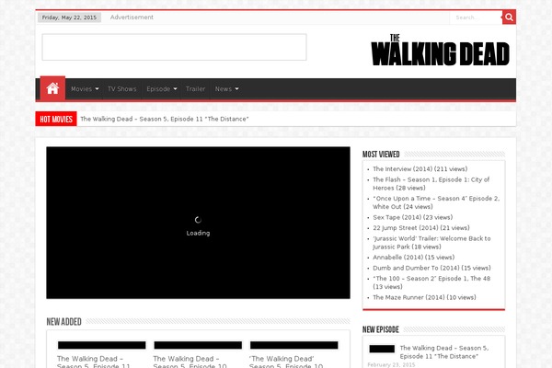Screen dimensions: 552x368
Task: Click the red search magnifier icon
Action: 509,17
